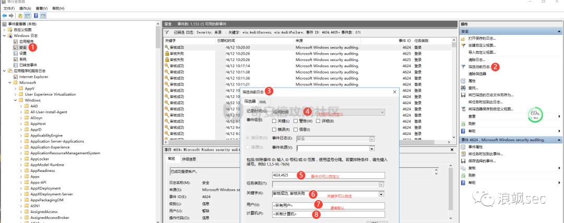Click the 查找 binoculars action
564x223 pixels.
[x=473, y=88]
